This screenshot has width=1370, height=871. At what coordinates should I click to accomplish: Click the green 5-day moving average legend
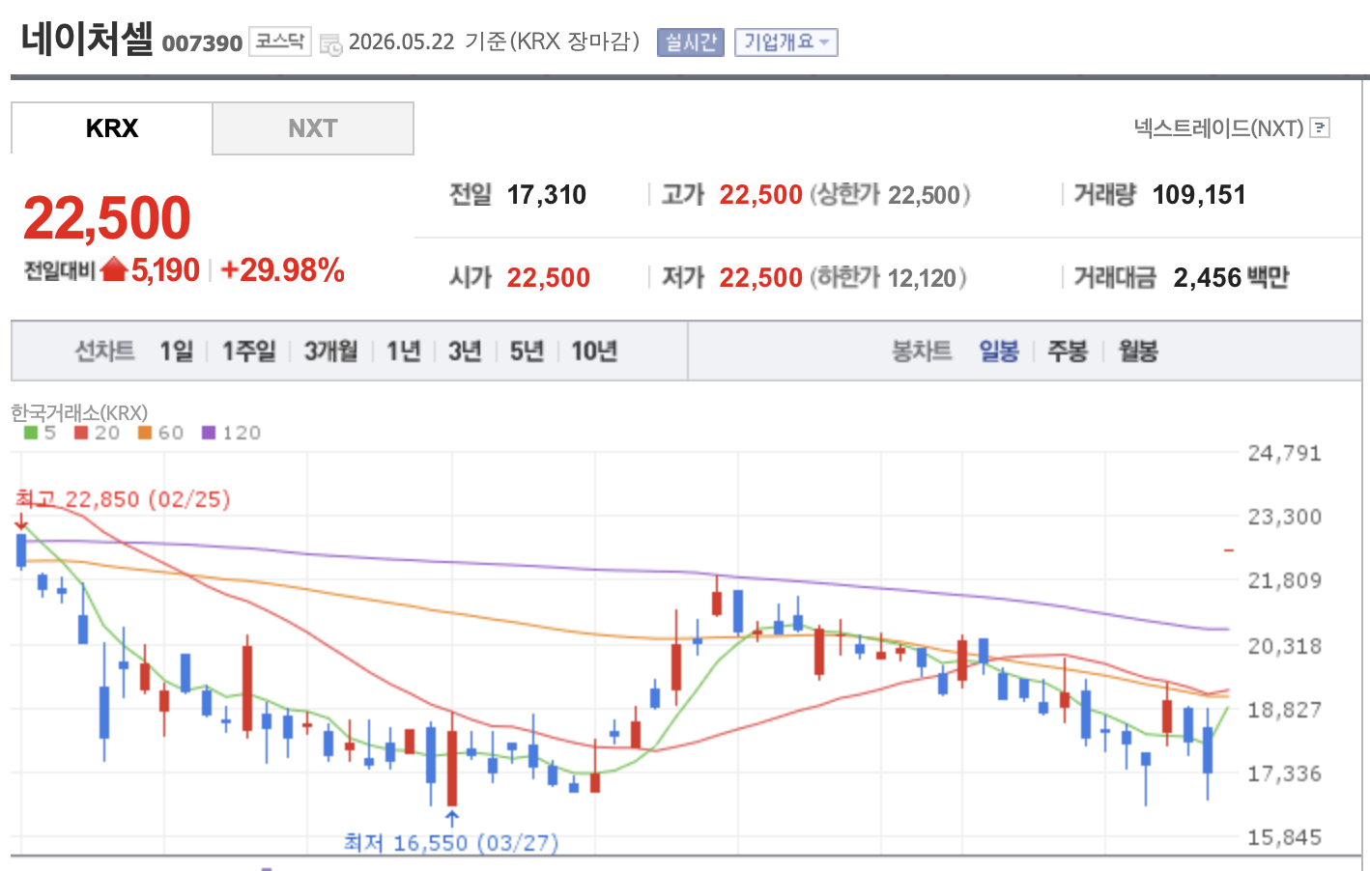tap(40, 433)
